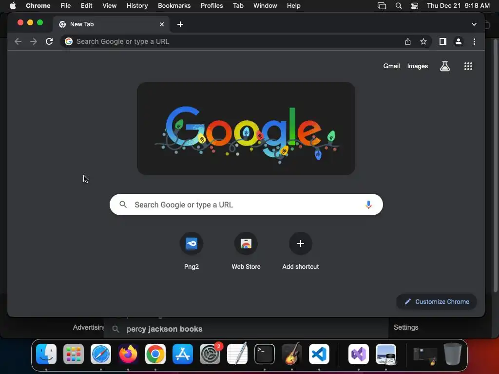Open Preview from the dock
The height and width of the screenshot is (374, 499).
386,354
